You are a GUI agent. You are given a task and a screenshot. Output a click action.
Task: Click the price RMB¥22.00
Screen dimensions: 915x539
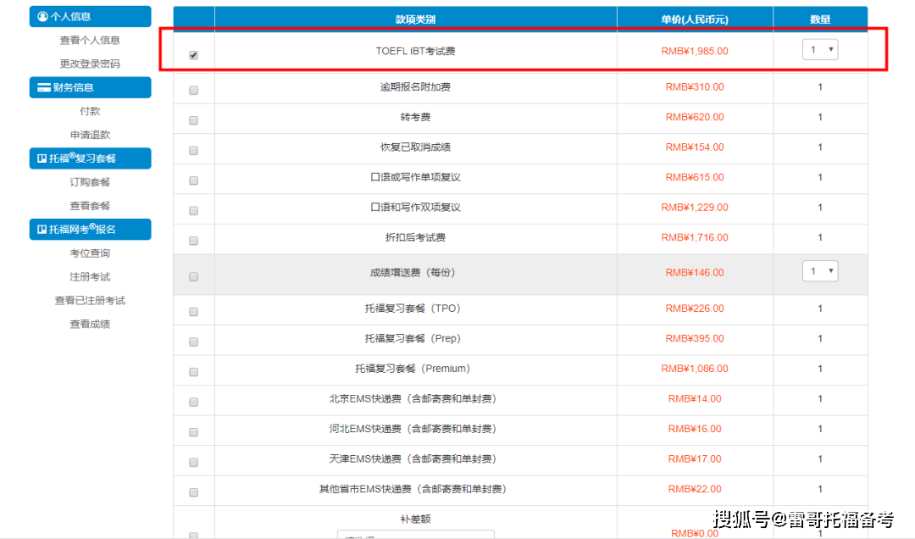click(695, 489)
